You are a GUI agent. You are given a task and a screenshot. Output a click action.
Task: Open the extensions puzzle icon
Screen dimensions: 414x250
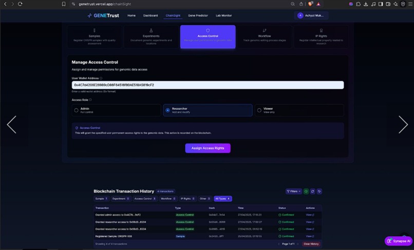pos(359,4)
